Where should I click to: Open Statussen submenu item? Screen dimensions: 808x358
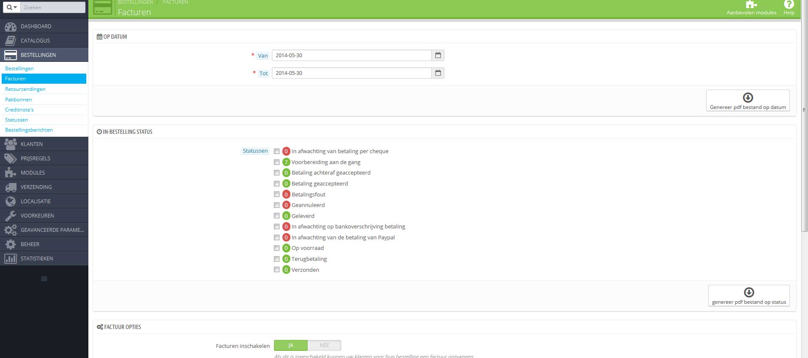[16, 120]
